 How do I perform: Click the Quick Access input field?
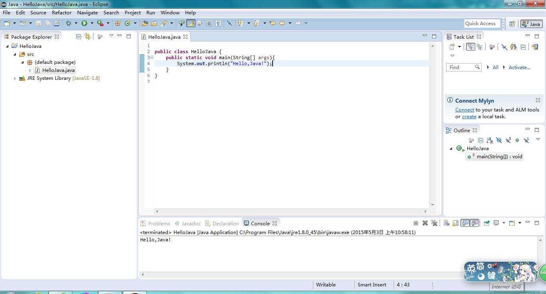point(482,24)
